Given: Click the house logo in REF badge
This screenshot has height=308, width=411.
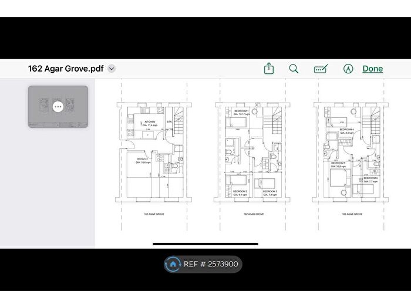Looking at the screenshot, I should pyautogui.click(x=173, y=264).
